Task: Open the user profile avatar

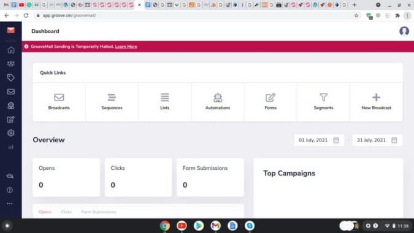Action: (x=404, y=31)
